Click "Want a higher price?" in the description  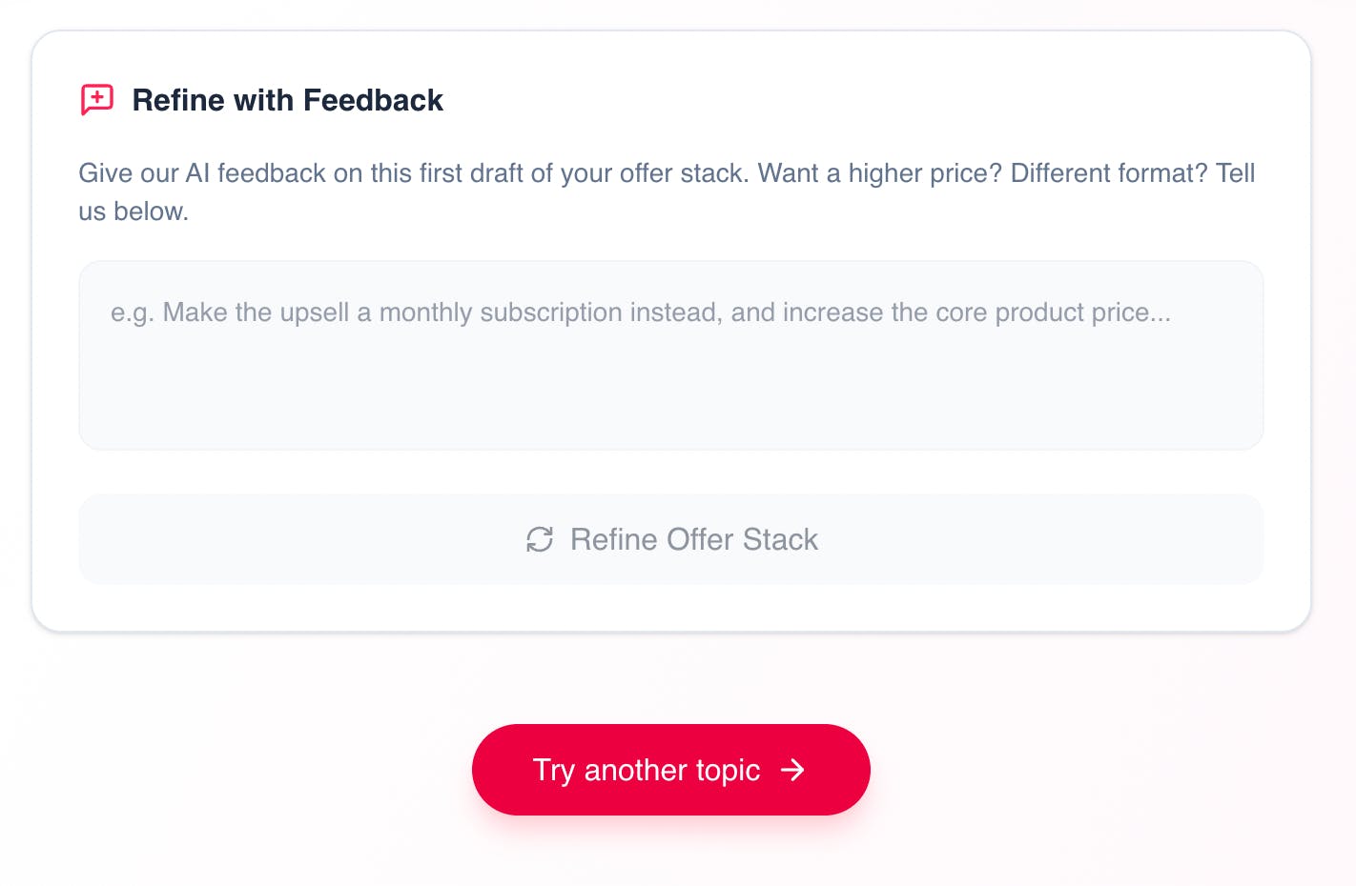879,173
